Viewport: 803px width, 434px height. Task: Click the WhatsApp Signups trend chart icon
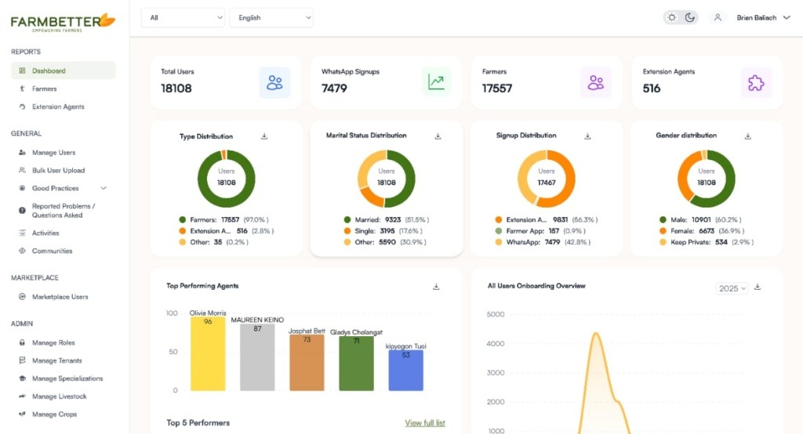click(436, 82)
